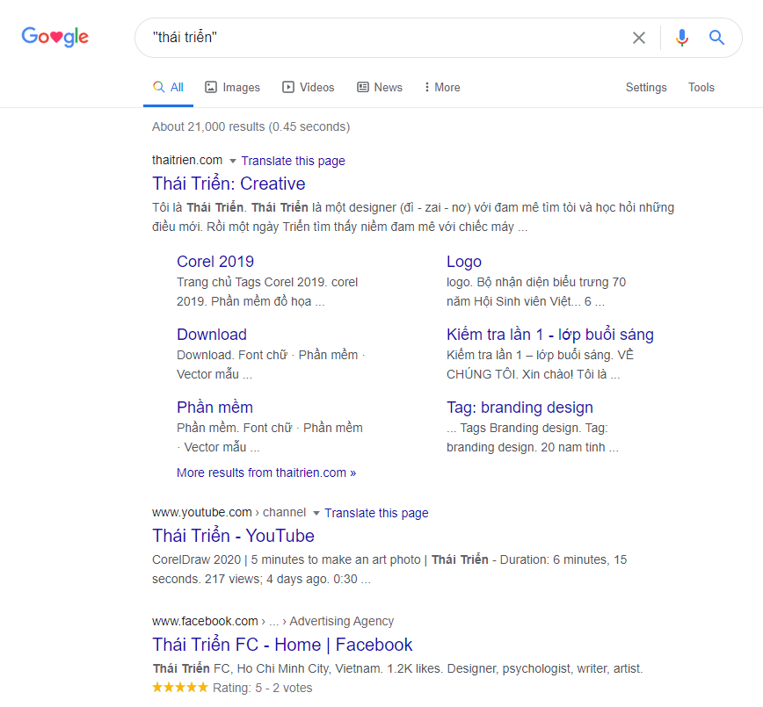
Task: Activate voice search via the microphone icon
Action: tap(682, 38)
